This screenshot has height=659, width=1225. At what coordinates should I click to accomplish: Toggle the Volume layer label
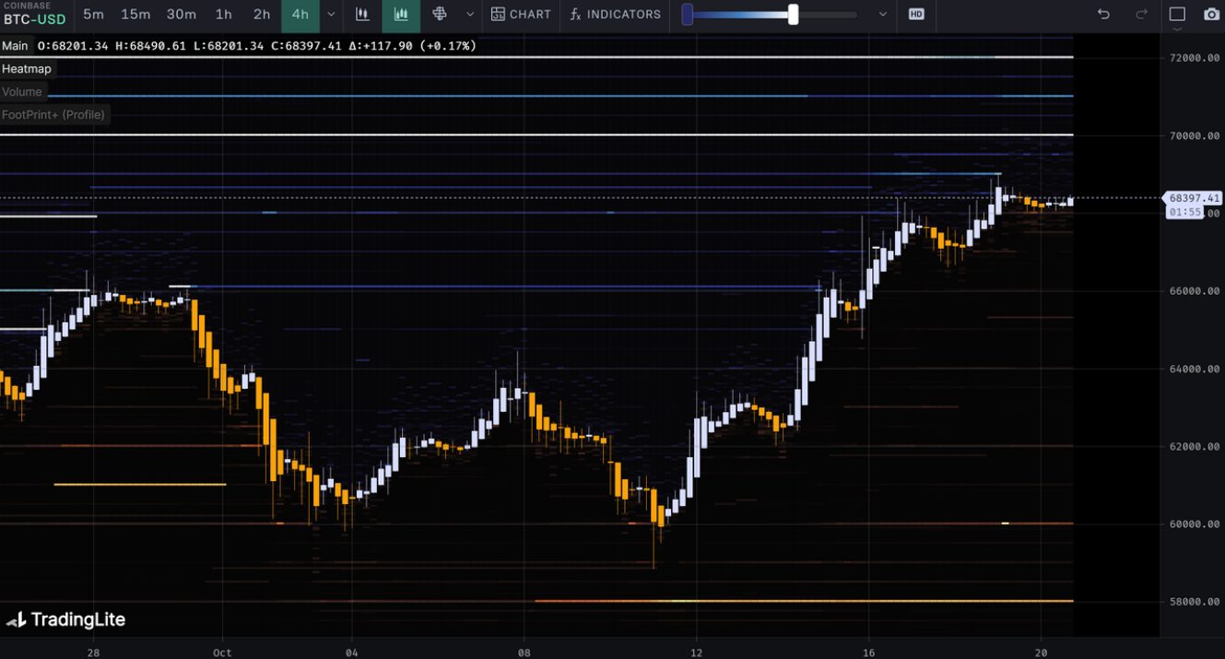[22, 92]
